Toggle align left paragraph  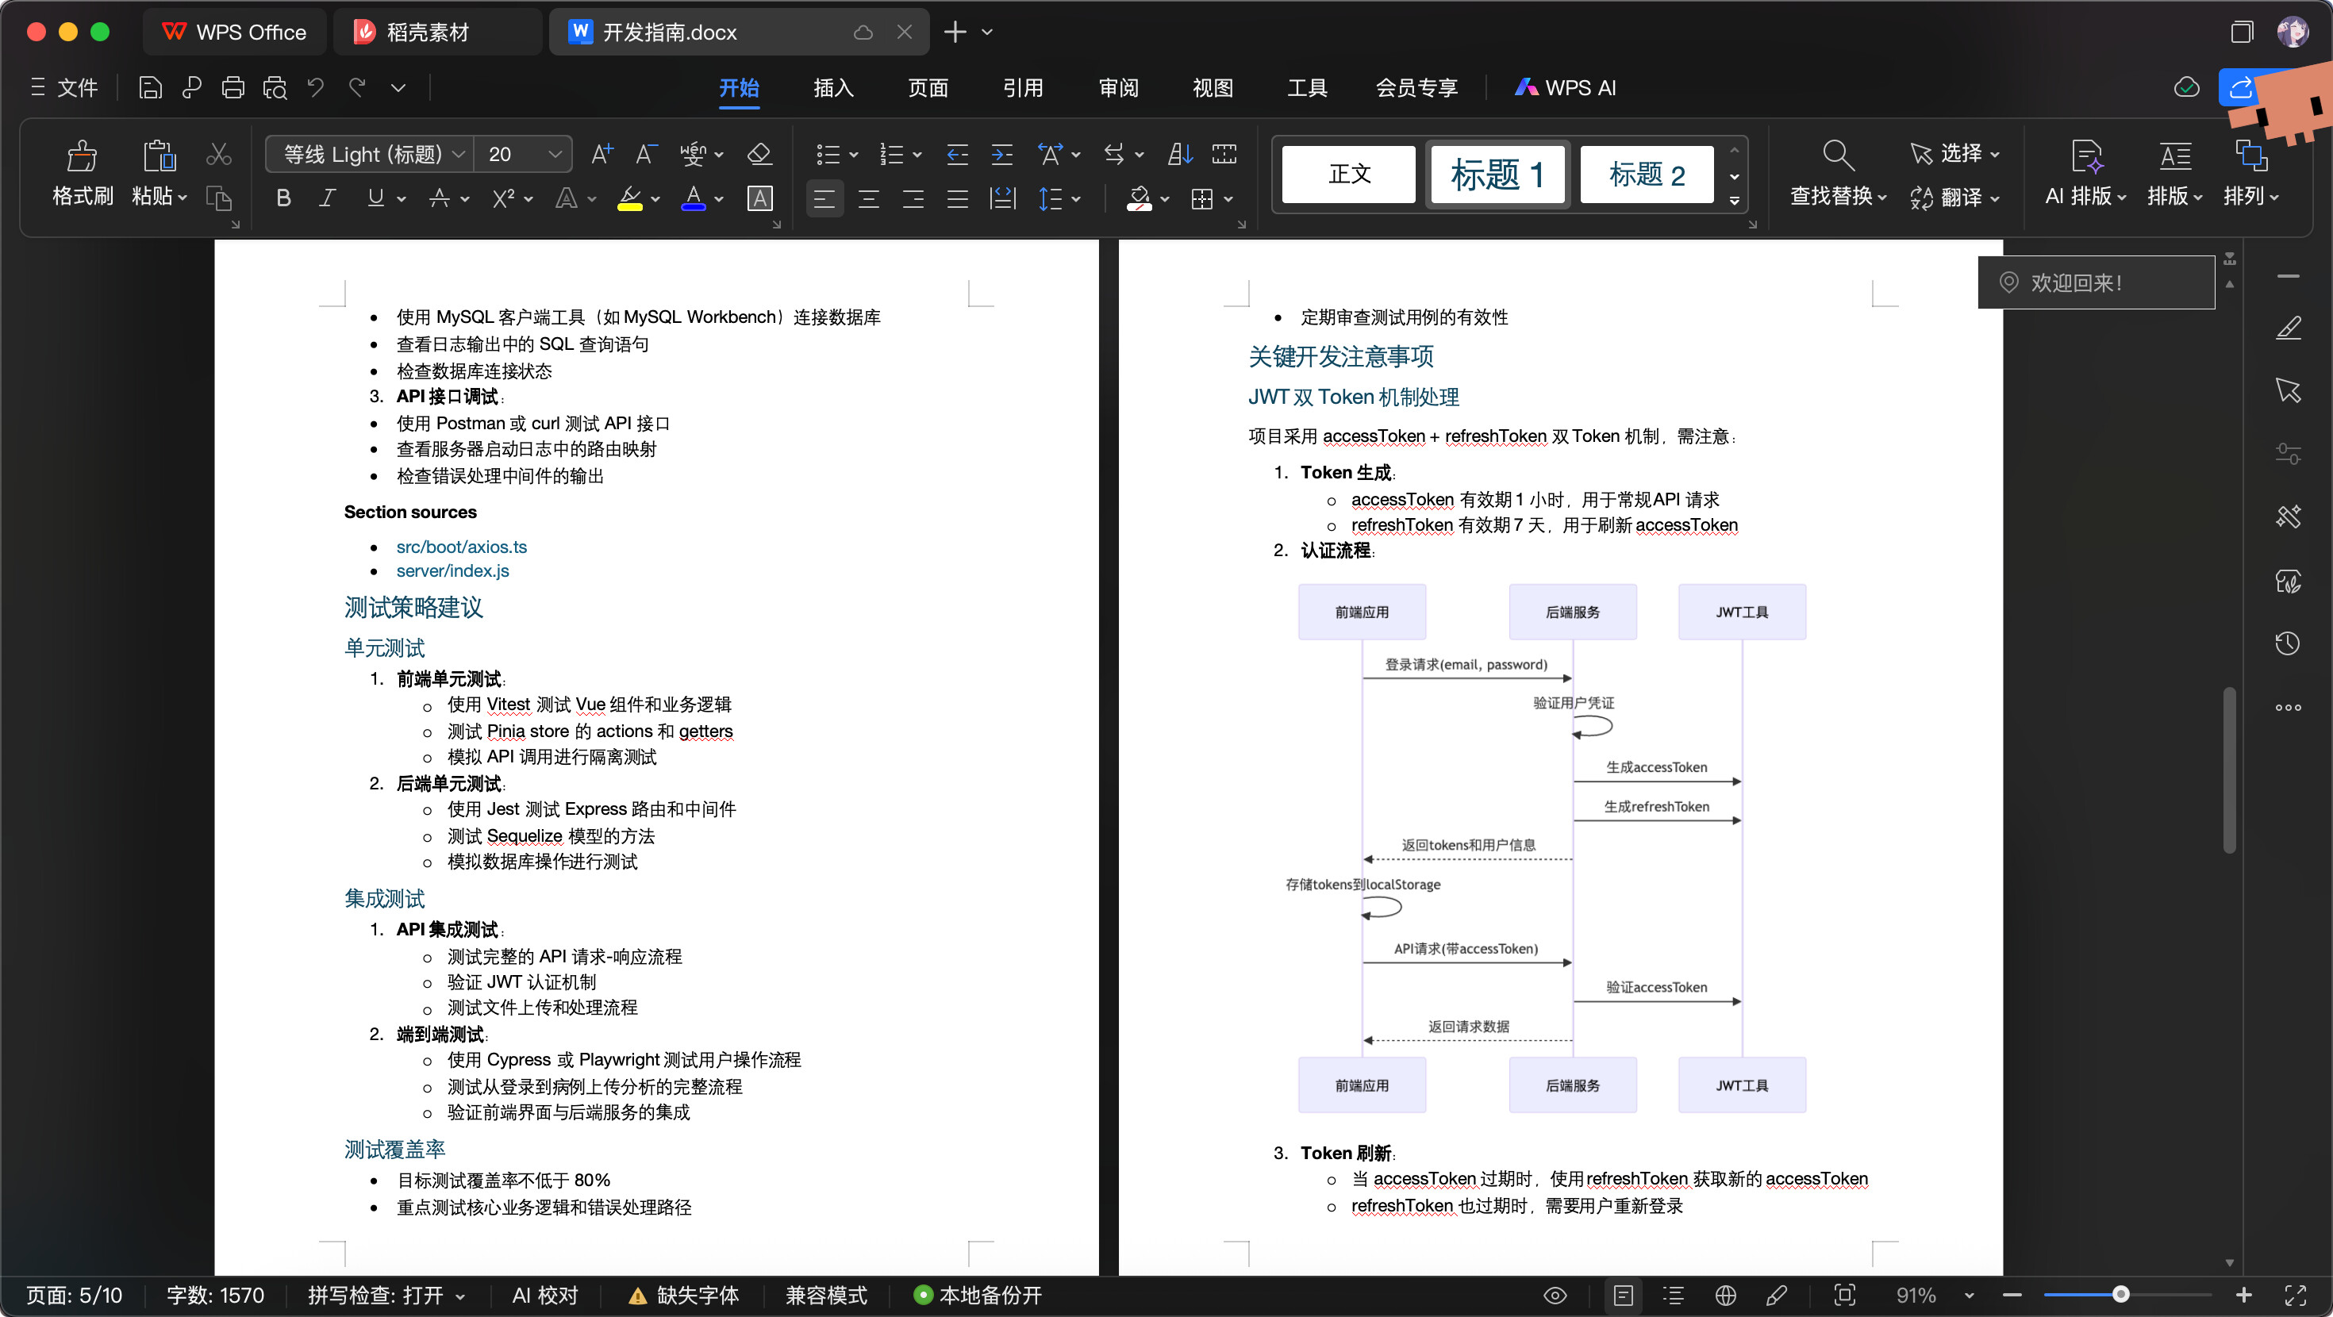click(x=824, y=198)
